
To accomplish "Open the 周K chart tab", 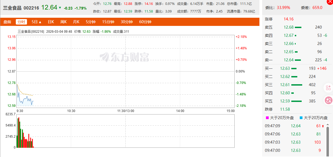I will coord(63,22).
